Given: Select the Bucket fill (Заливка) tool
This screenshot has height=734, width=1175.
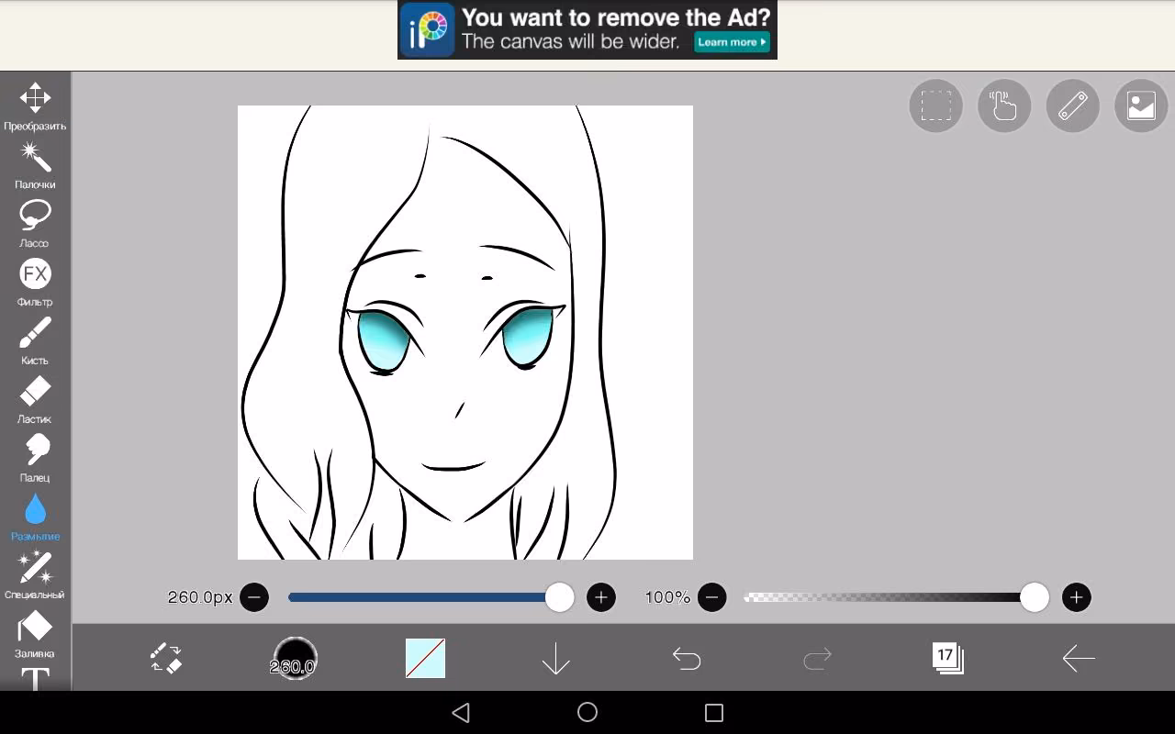Looking at the screenshot, I should (35, 634).
